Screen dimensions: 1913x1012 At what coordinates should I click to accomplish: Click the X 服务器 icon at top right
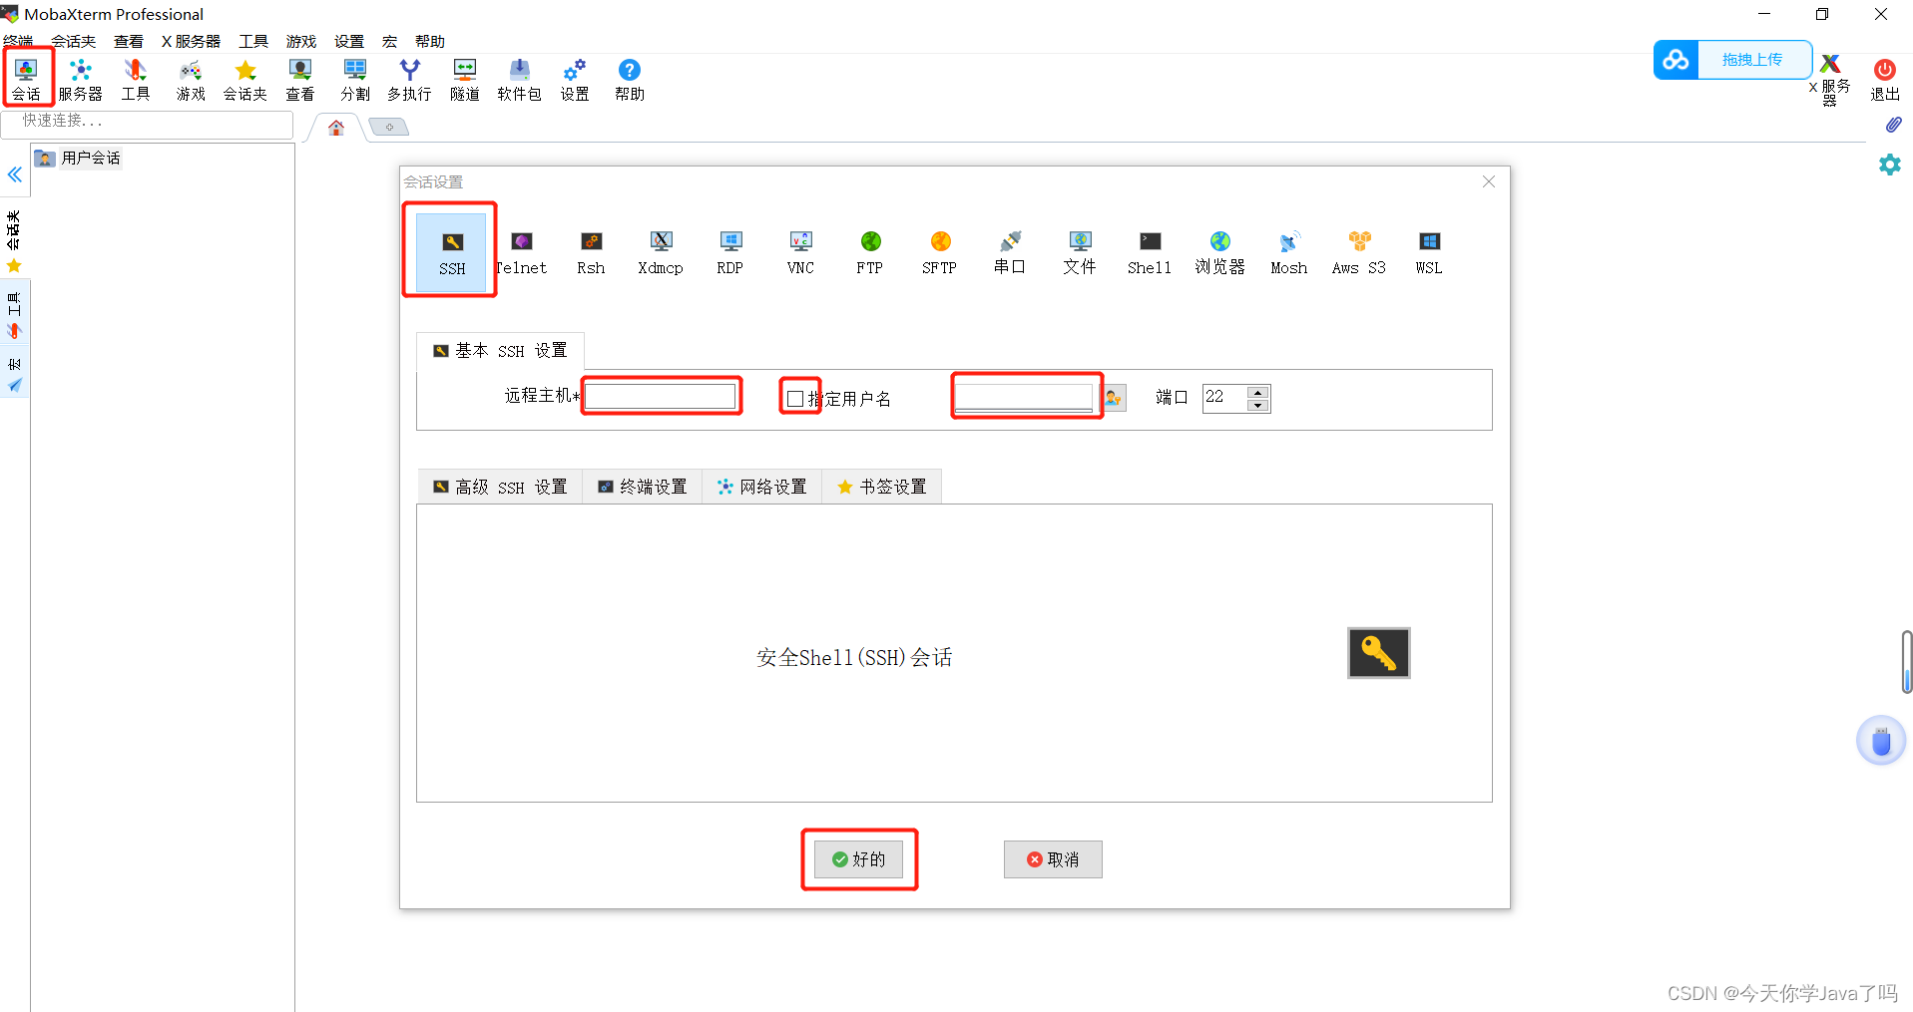click(1830, 78)
